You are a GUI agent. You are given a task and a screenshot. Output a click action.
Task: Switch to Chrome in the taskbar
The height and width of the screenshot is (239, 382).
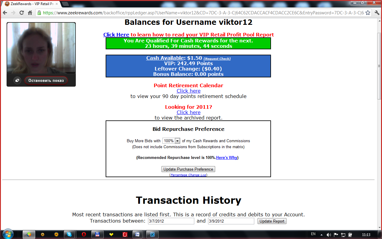29,235
